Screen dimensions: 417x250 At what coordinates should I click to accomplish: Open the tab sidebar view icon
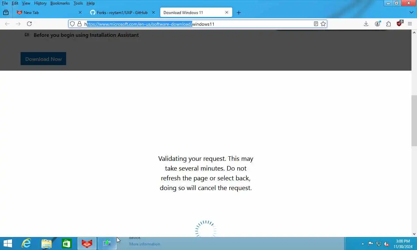click(x=6, y=12)
